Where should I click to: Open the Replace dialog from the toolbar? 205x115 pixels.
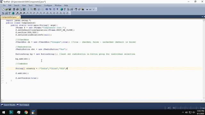(x=79, y=9)
